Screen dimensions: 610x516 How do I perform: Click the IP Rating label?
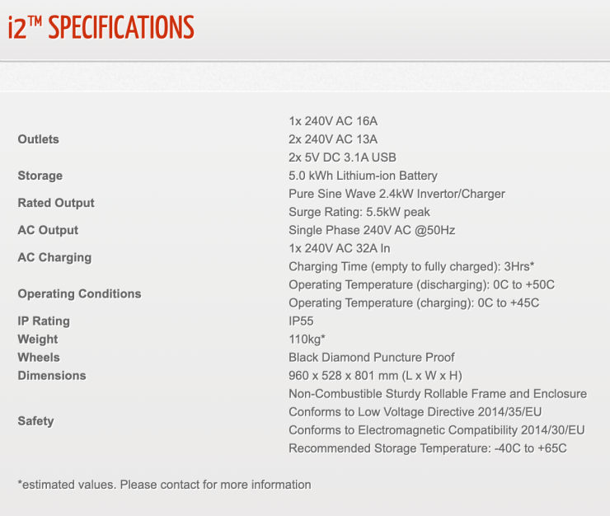44,321
